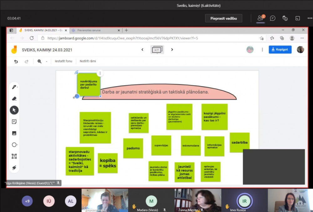Click the muted microphone icon by Līga Krišķijāne
The image size is (313, 212).
click(58, 183)
